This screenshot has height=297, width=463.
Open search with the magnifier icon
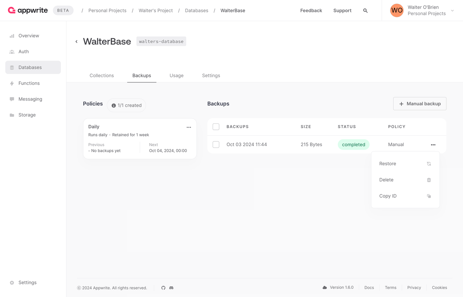(365, 11)
